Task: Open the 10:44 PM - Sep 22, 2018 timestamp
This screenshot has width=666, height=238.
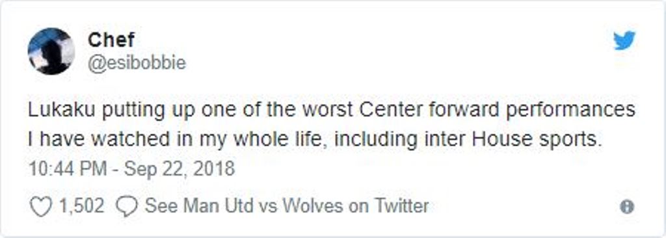Action: point(131,168)
